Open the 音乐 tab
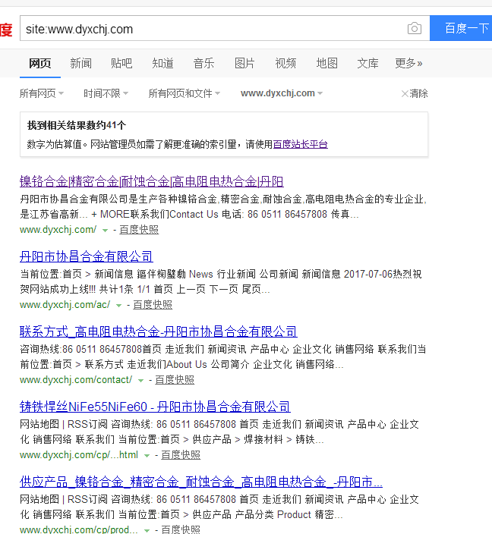Viewport: 492px width, 534px height. [203, 64]
